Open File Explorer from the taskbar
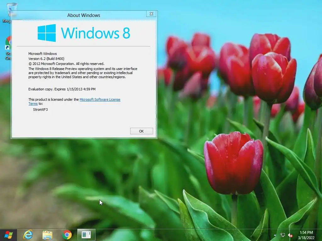 pyautogui.click(x=47, y=235)
